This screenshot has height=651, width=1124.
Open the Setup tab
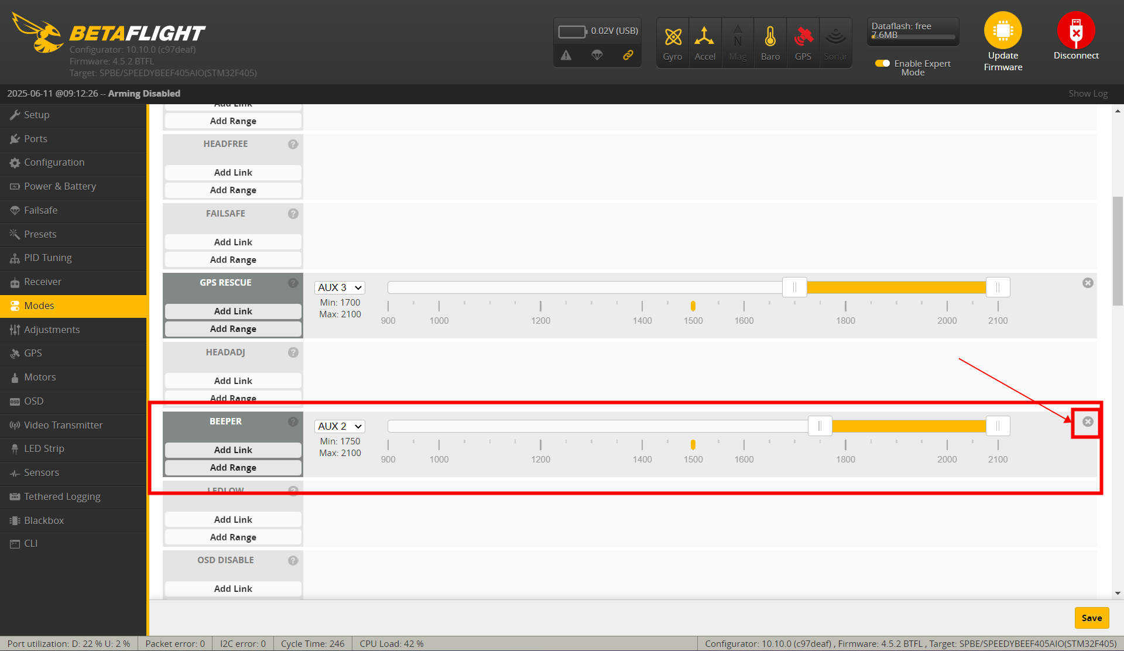click(x=73, y=115)
